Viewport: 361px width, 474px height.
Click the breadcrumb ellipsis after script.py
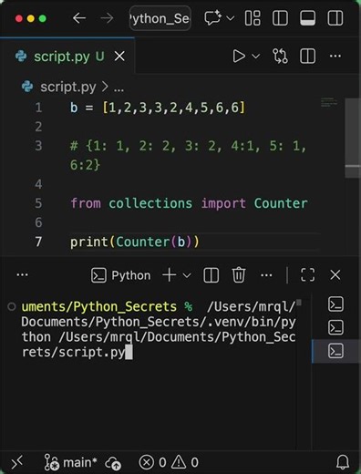tap(119, 90)
